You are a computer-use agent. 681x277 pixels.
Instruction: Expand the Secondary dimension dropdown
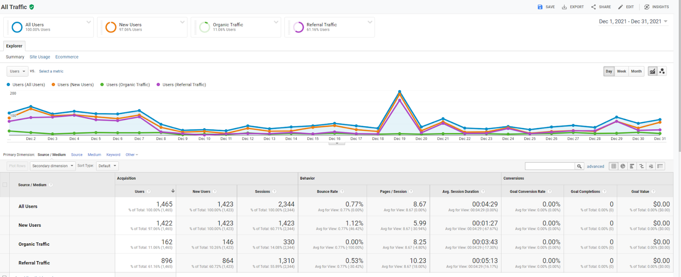click(x=53, y=166)
